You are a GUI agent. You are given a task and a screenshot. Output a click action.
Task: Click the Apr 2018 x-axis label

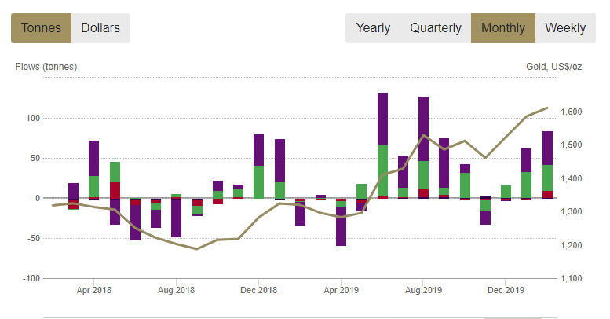tap(94, 290)
